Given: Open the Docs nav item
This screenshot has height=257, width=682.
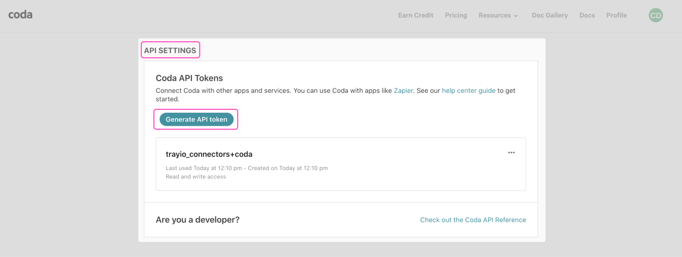Looking at the screenshot, I should tap(587, 16).
